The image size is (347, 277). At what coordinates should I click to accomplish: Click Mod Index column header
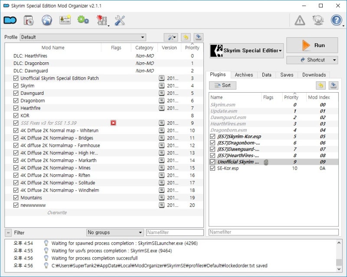(x=319, y=97)
